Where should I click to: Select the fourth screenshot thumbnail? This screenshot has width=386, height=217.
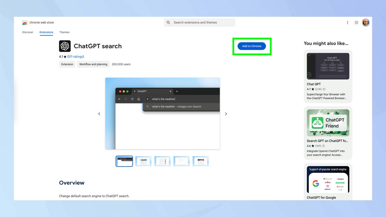(x=181, y=161)
